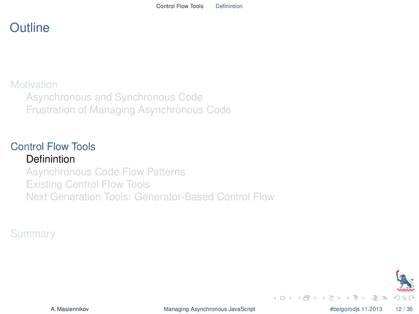Click footer title Managing Asynchronous JavaScript
This screenshot has width=419, height=314.
(209, 309)
